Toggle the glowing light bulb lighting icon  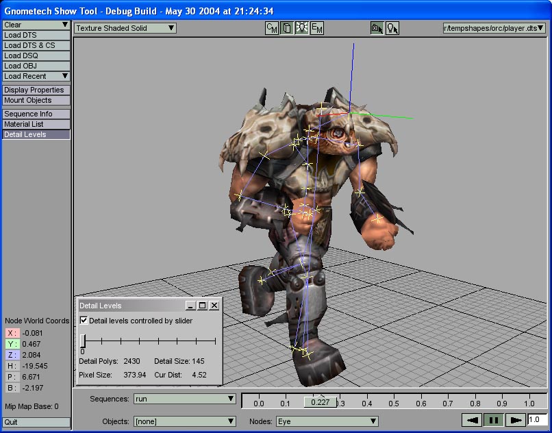[302, 28]
